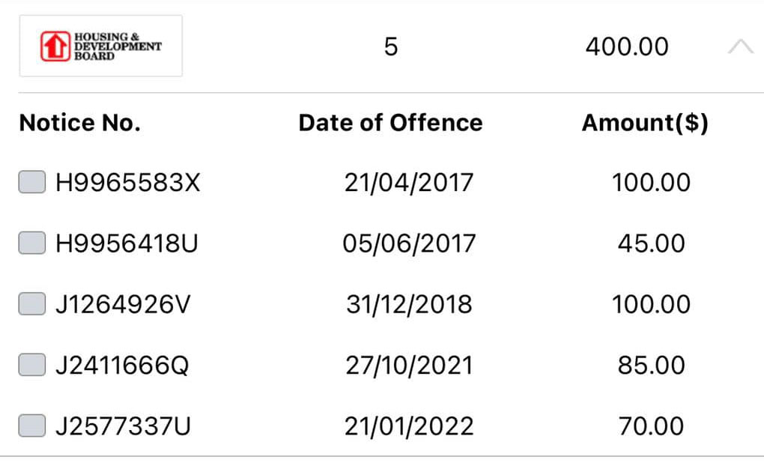Click the Amount($) column header
This screenshot has width=764, height=463.
click(645, 123)
